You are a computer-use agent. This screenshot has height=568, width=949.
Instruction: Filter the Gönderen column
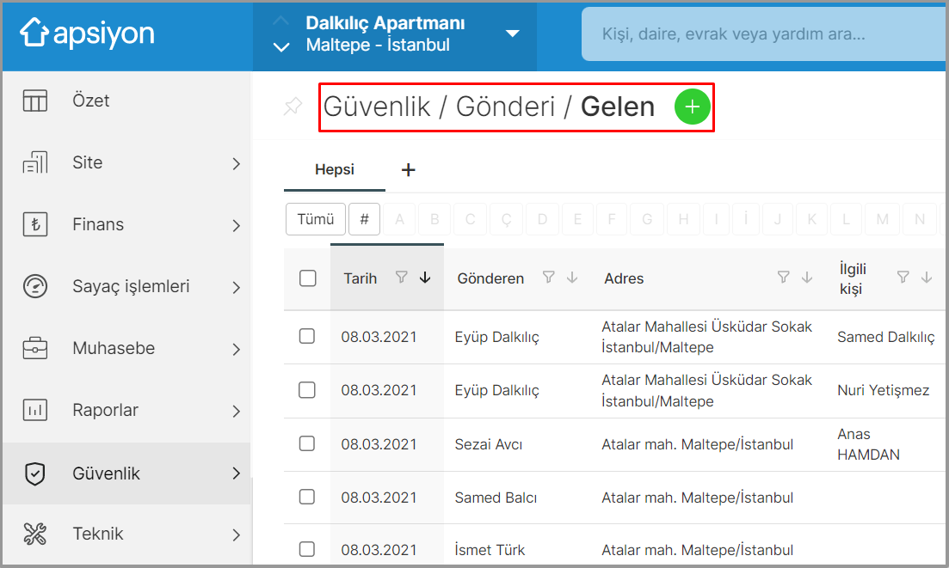548,278
